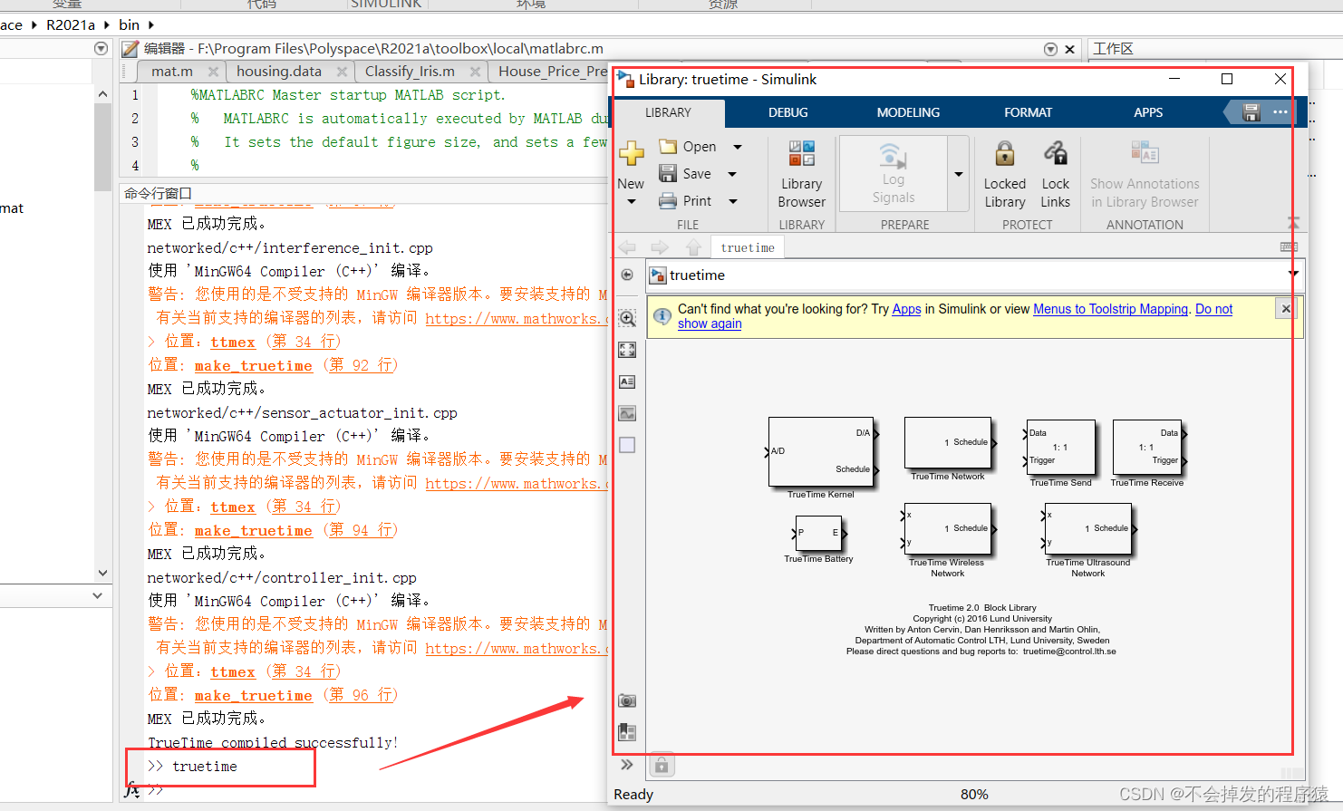Click the fit-to-view icon in the sidebar
The image size is (1343, 811).
626,350
